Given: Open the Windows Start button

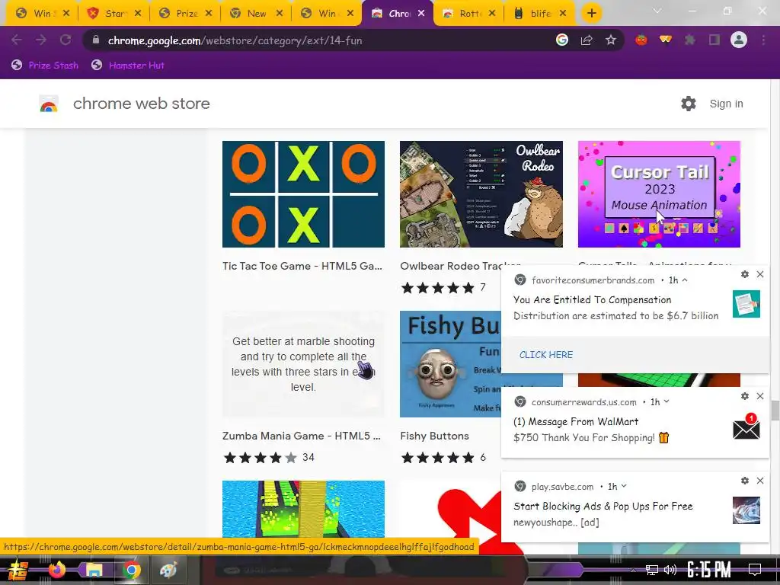Looking at the screenshot, I should [18, 570].
